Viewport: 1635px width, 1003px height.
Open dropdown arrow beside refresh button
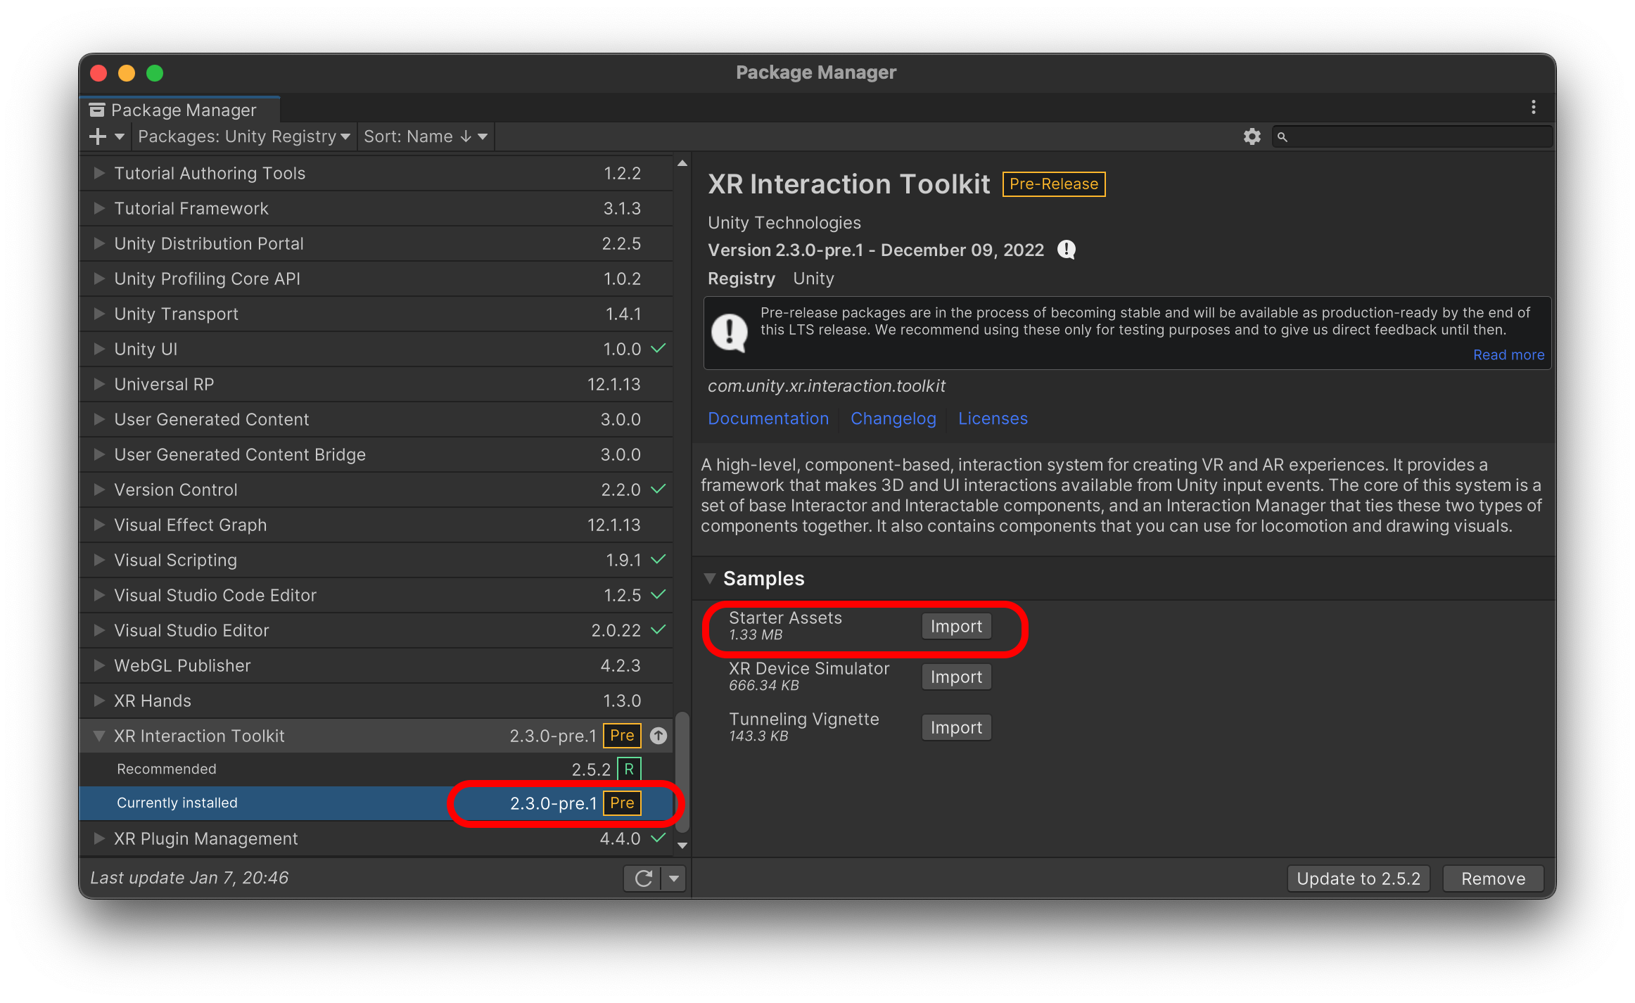(674, 878)
